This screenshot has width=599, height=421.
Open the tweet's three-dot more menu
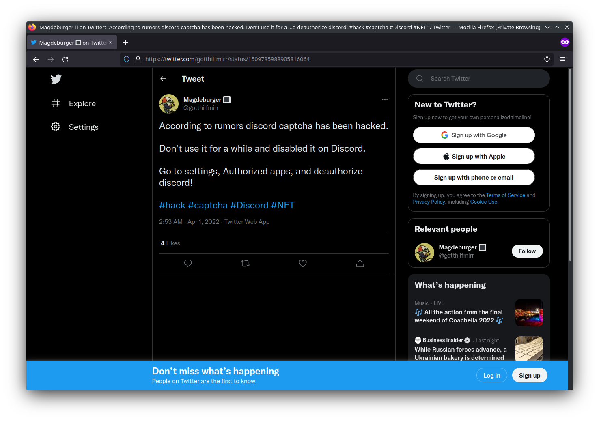385,99
